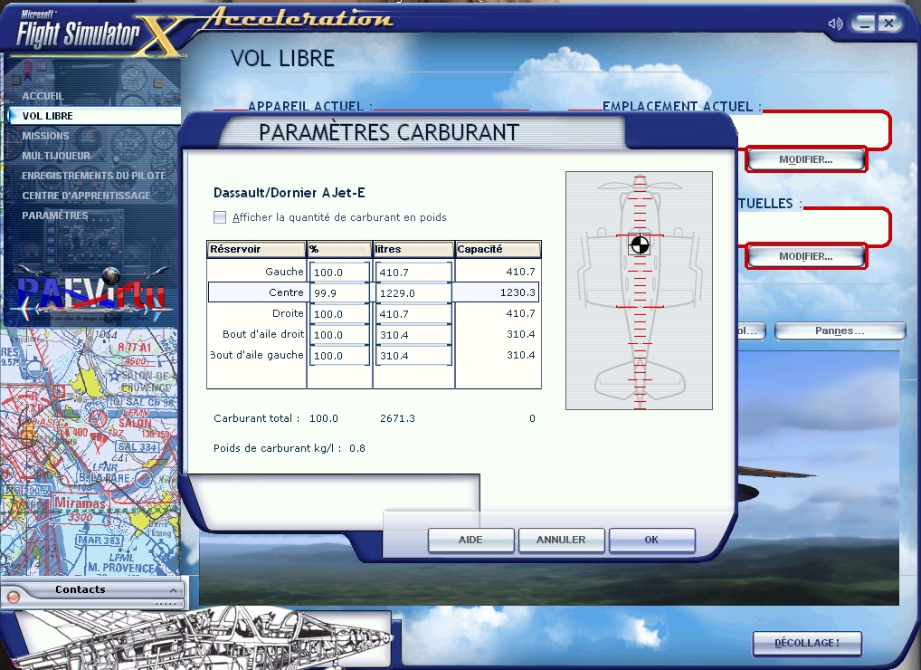Click the Bout d'aile gauche capacity 310.4

pyautogui.click(x=520, y=355)
